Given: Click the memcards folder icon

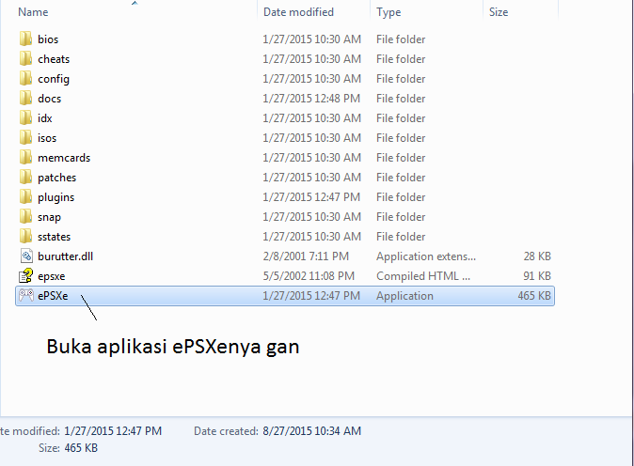Looking at the screenshot, I should click(26, 158).
